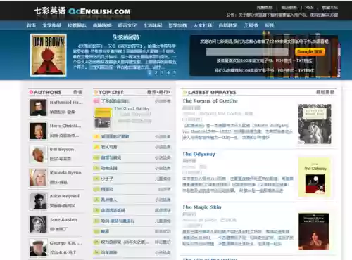Open George R.R. author portrait
The width and height of the screenshot is (352, 260).
pos(38,248)
